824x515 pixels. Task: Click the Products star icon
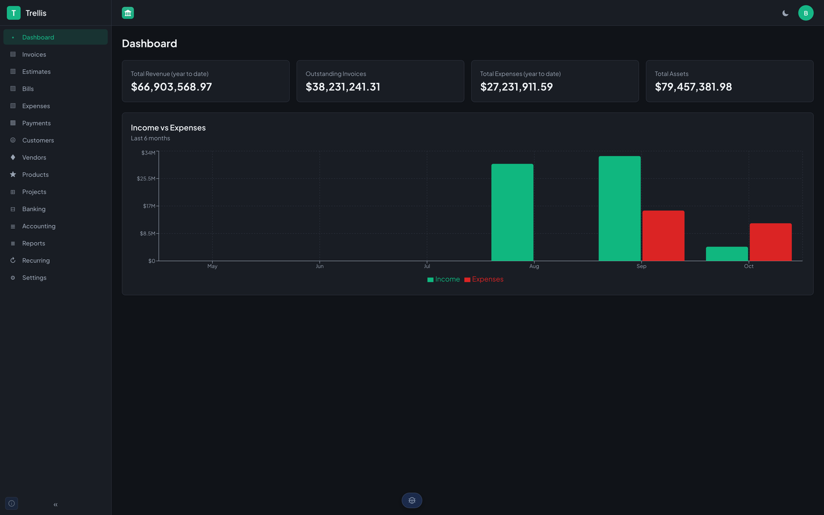point(13,175)
